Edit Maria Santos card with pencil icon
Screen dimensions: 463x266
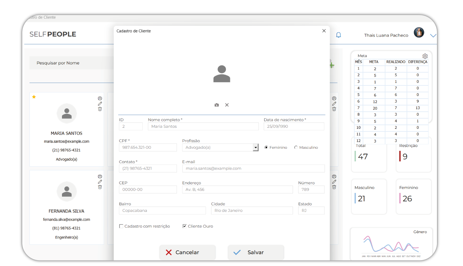100,104
